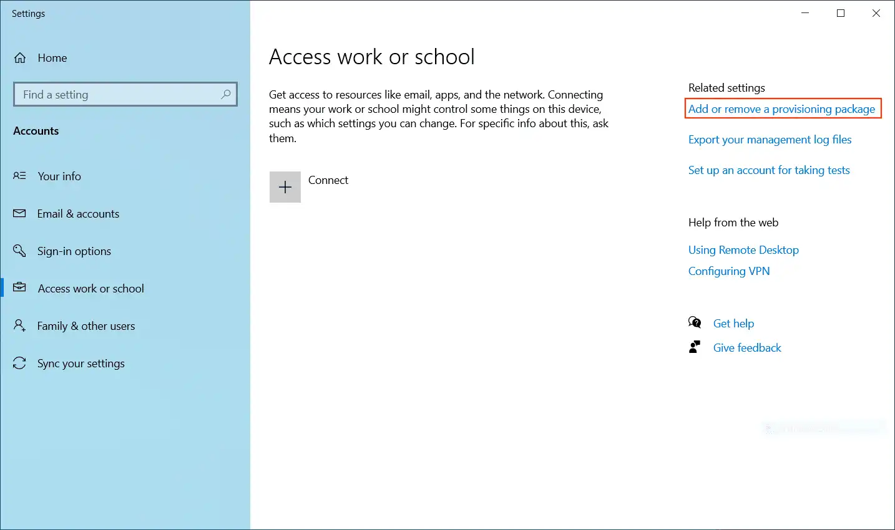Click the Email & accounts envelope icon
Viewport: 895px width, 530px height.
pos(20,213)
